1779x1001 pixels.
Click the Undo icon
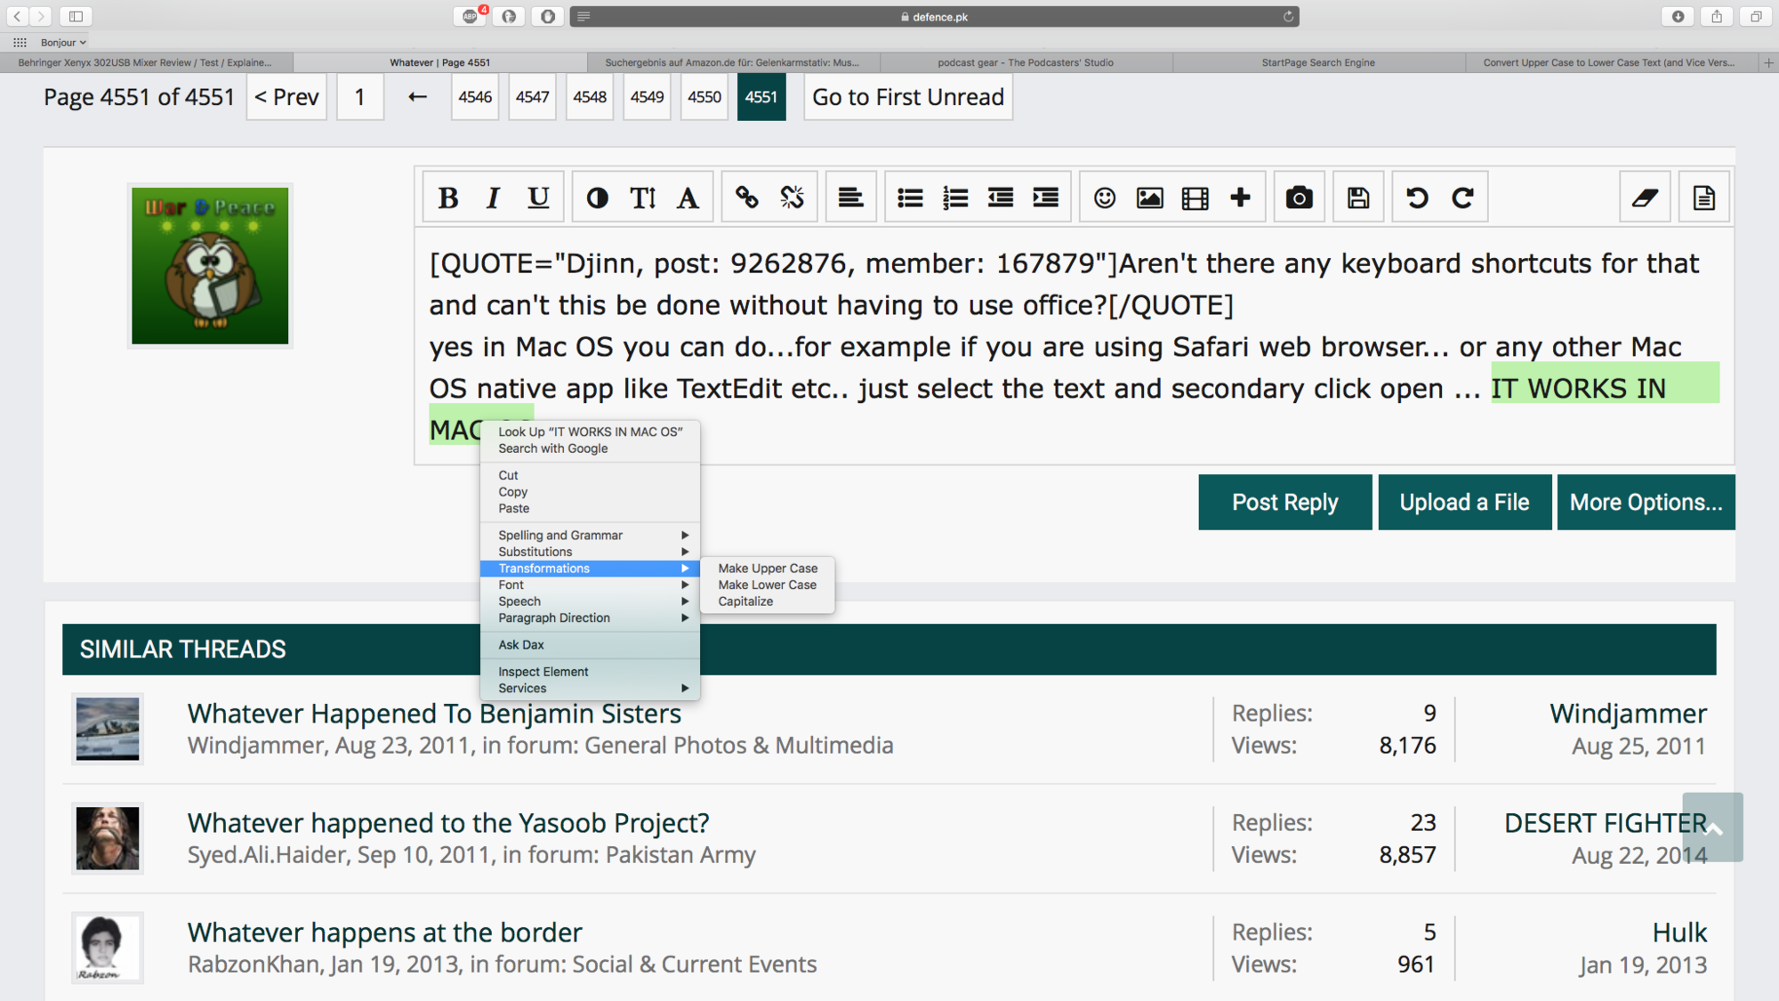point(1416,198)
